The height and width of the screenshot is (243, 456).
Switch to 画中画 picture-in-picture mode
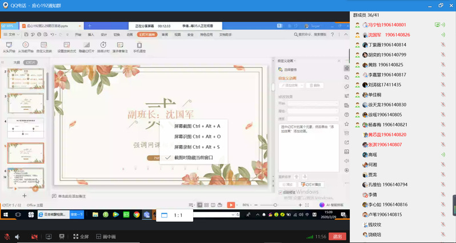click(106, 236)
